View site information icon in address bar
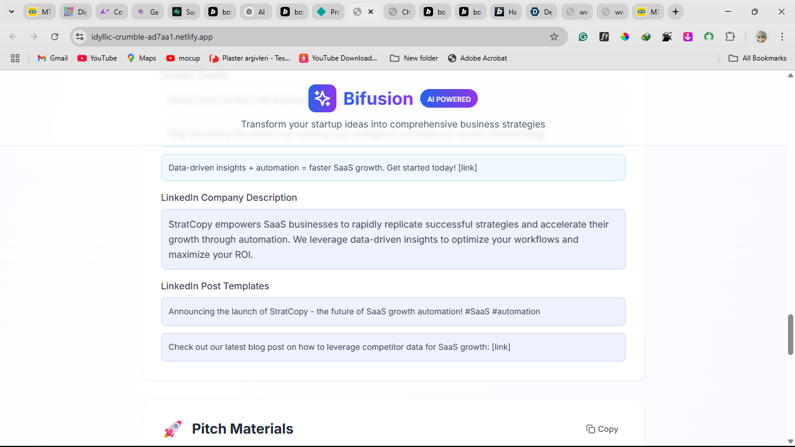This screenshot has width=795, height=447. click(x=80, y=37)
